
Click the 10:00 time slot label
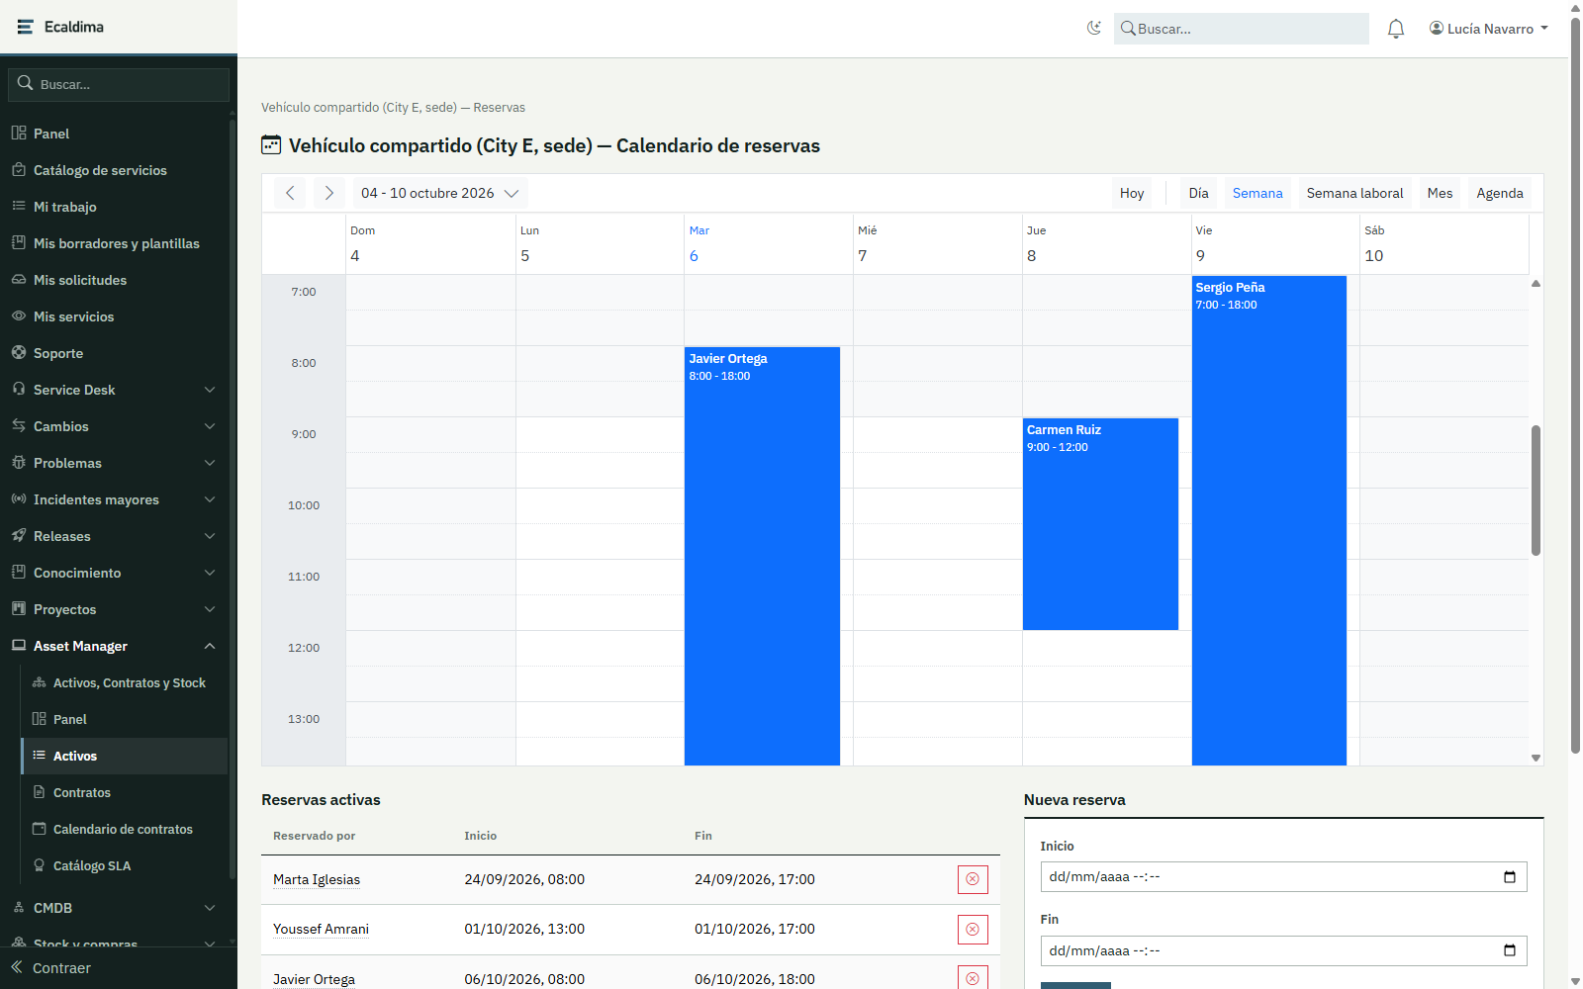(304, 505)
